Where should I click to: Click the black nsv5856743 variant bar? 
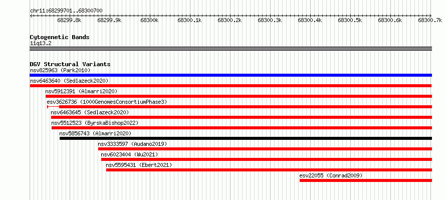[x=246, y=138]
